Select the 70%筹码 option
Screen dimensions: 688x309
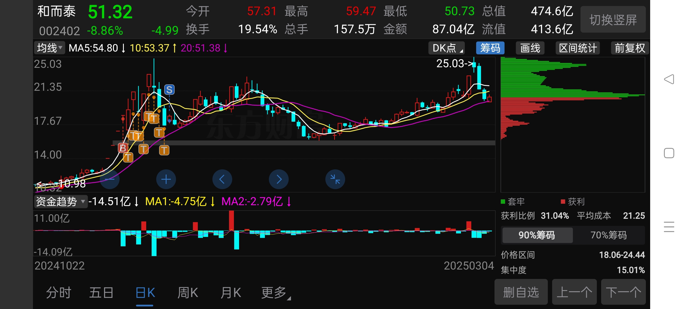click(x=608, y=235)
